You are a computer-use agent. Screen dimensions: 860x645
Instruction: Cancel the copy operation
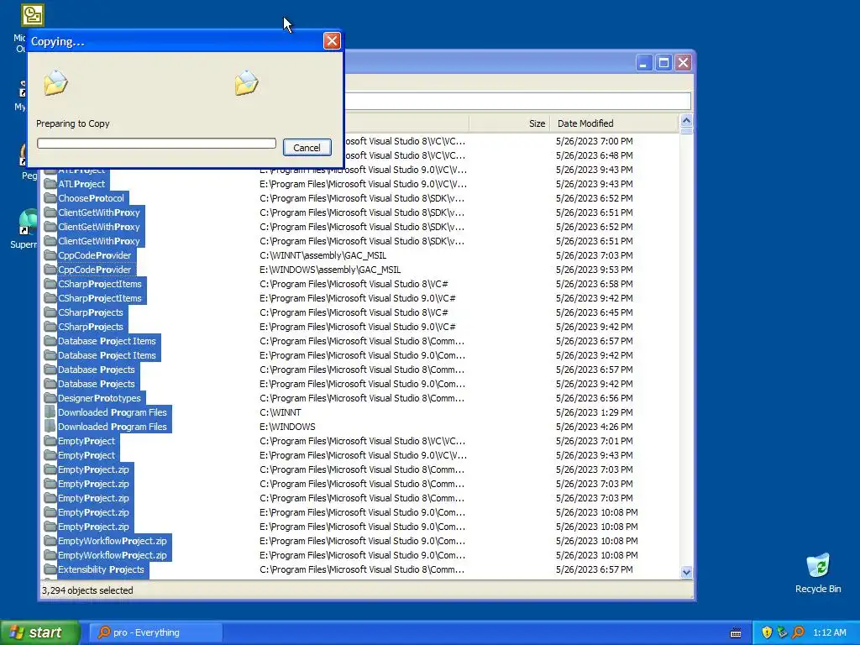click(307, 148)
